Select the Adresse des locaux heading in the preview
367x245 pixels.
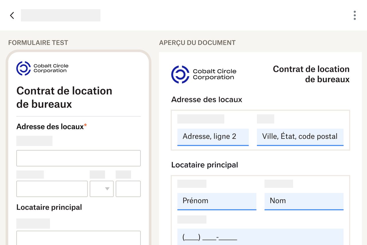(x=207, y=100)
